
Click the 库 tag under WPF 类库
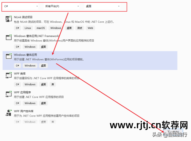[53, 84]
